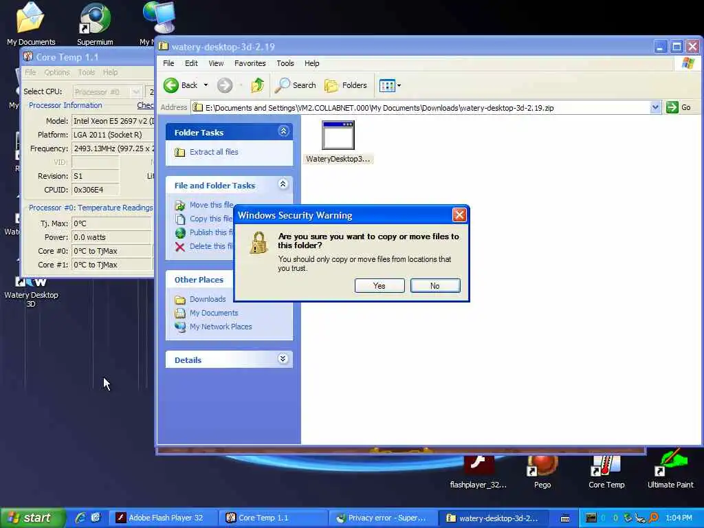Click Adobe Flash Player 32 taskbar button
This screenshot has width=704, height=528.
(x=164, y=518)
